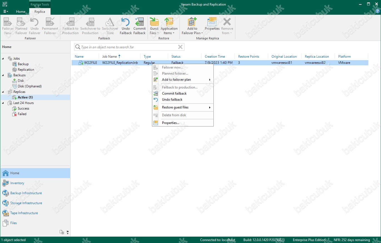The height and width of the screenshot is (243, 381).
Task: Open the Tape Infrastructure view
Action: point(24,213)
